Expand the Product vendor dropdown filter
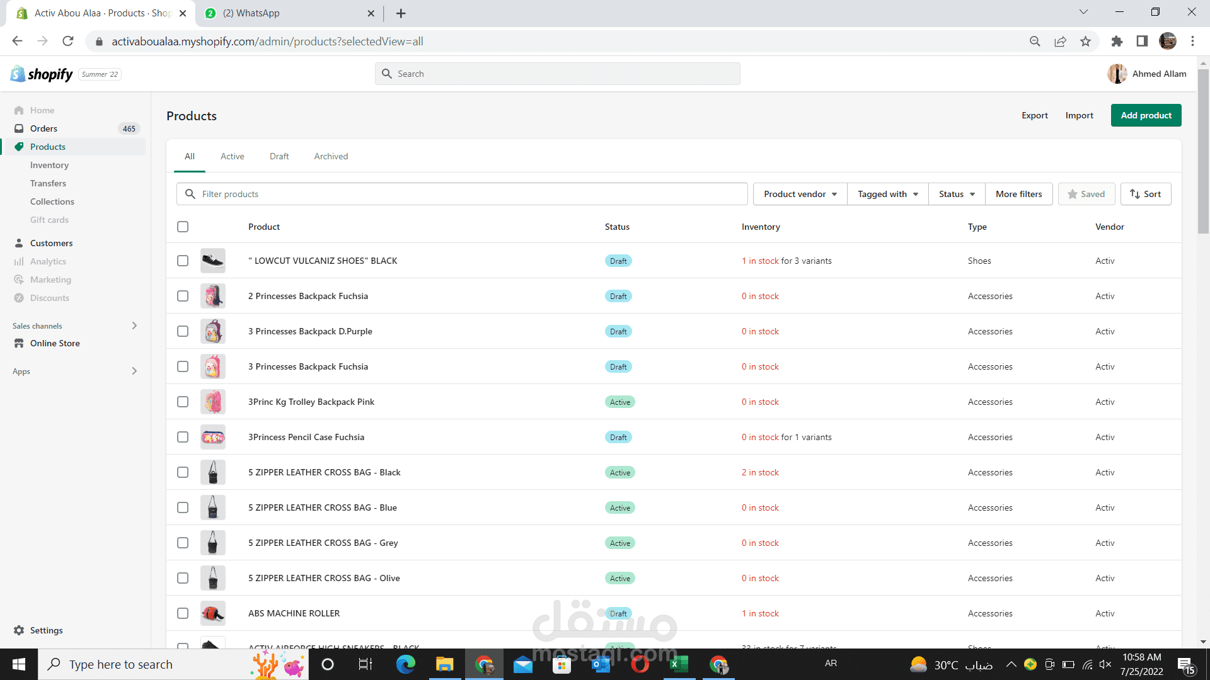The image size is (1210, 680). pyautogui.click(x=798, y=193)
